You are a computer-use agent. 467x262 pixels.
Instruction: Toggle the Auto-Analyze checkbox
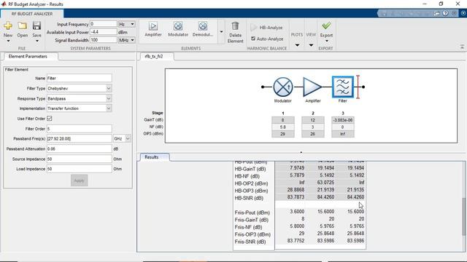253,39
